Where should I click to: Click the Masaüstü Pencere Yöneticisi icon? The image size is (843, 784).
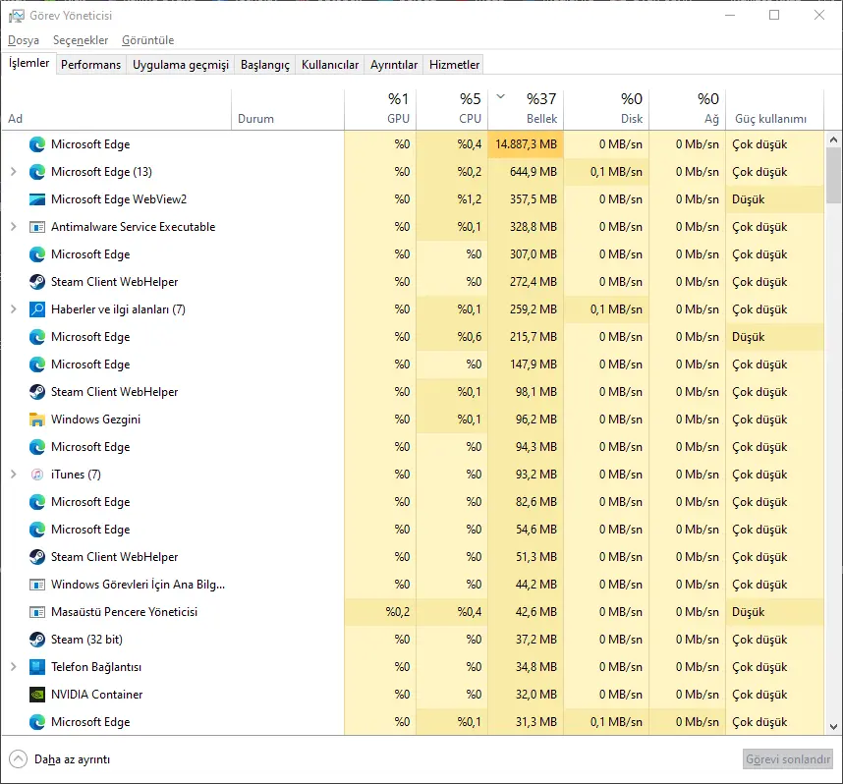pyautogui.click(x=37, y=612)
